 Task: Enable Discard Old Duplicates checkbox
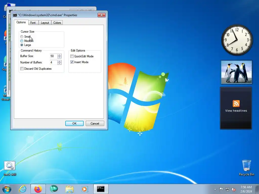(22, 69)
